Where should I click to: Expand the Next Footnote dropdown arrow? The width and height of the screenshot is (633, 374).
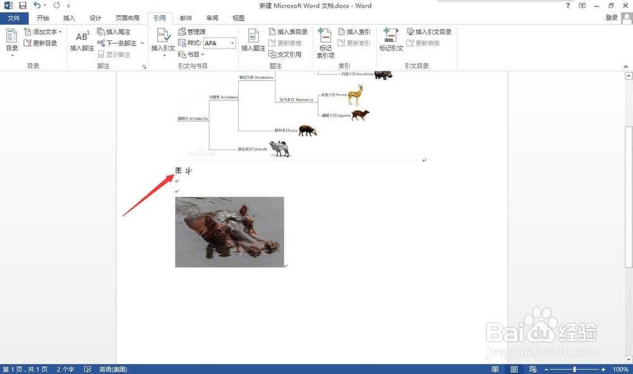(142, 43)
